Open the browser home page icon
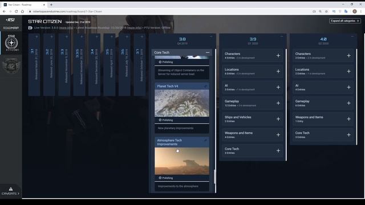Viewport: 365px width, 205px height. (x=22, y=11)
